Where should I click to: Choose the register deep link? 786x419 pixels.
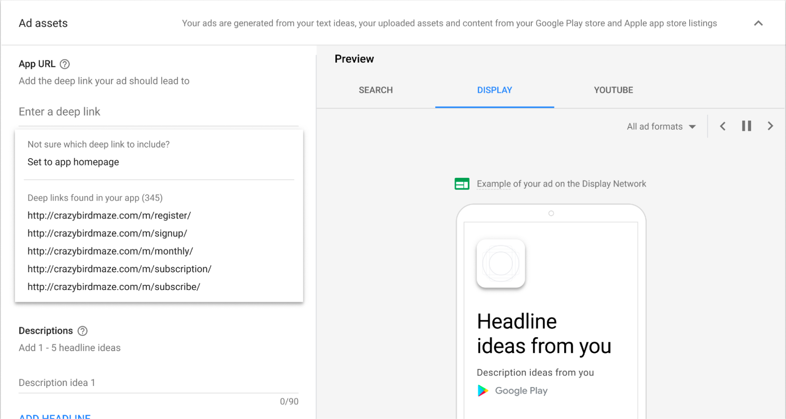coord(109,215)
